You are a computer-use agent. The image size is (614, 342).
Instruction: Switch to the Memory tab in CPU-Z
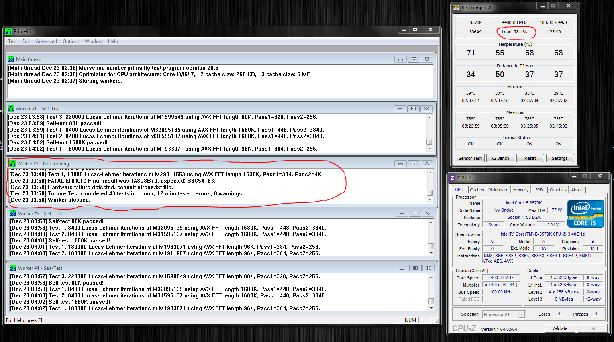[521, 190]
